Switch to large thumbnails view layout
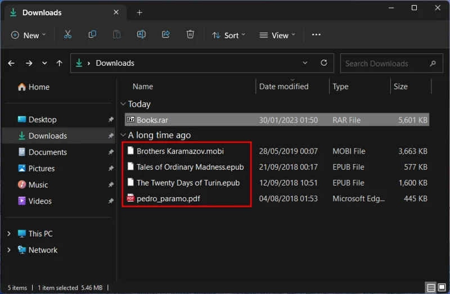Viewport: 450px width, 294px height. (x=442, y=288)
